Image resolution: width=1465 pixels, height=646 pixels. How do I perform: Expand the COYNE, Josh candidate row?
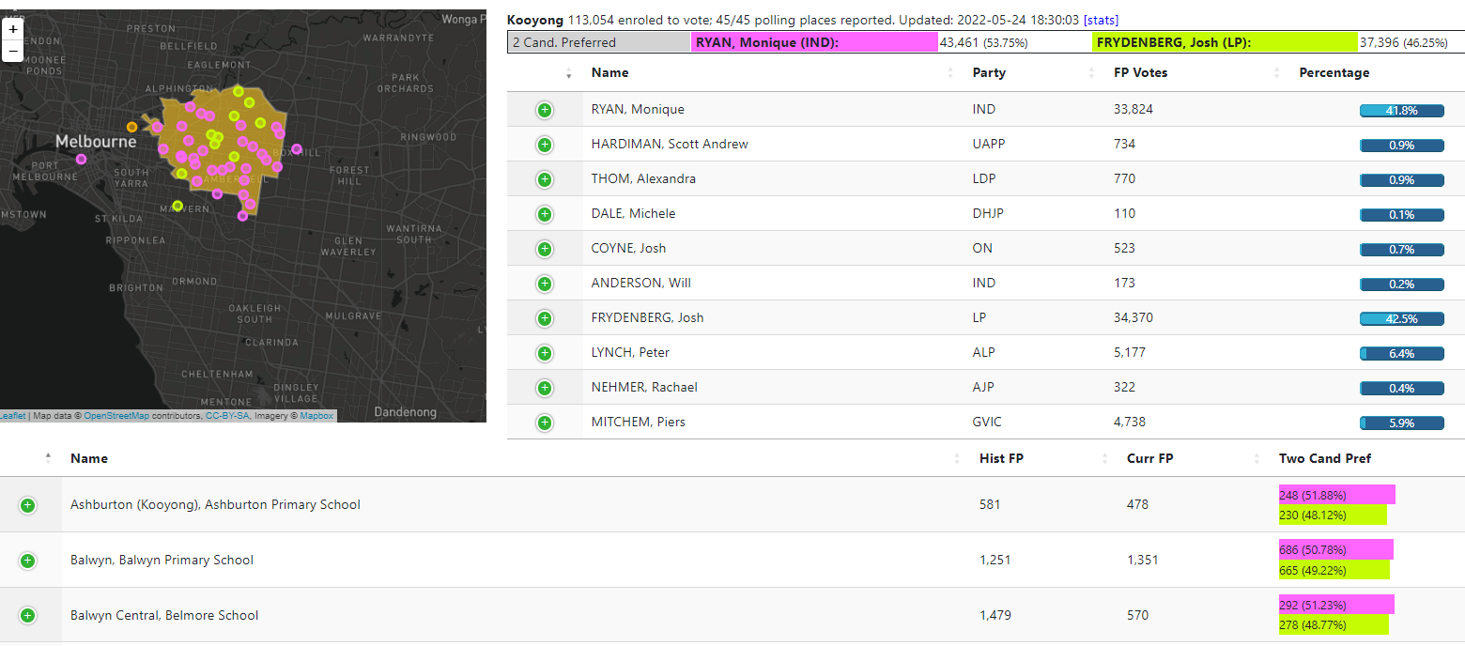tap(545, 249)
